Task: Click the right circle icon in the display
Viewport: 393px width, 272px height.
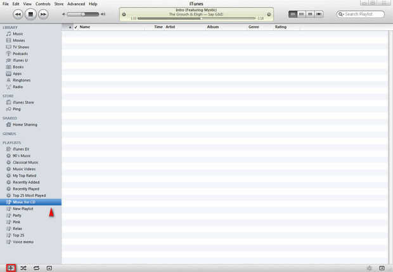Action: coord(269,15)
